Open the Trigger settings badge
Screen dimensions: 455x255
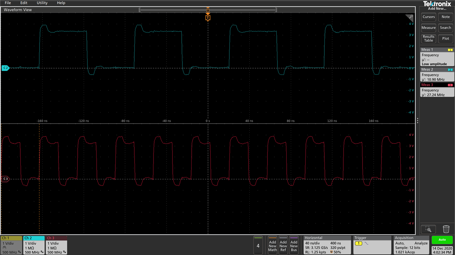click(372, 245)
